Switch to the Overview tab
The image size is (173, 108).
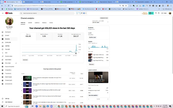(23, 23)
